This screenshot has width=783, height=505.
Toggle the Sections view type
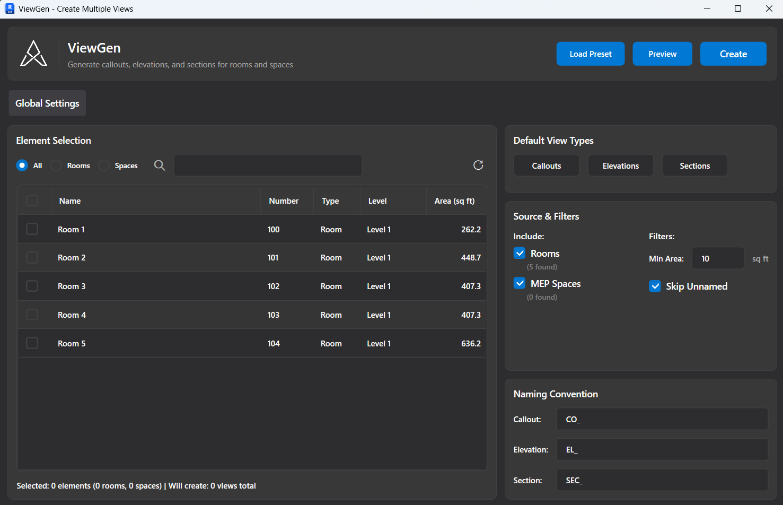click(695, 166)
